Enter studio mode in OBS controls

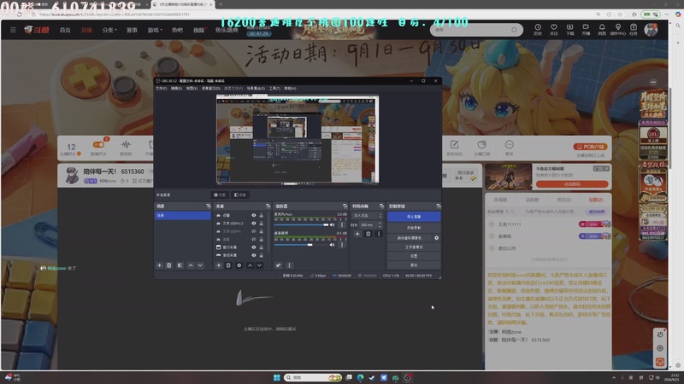(414, 247)
